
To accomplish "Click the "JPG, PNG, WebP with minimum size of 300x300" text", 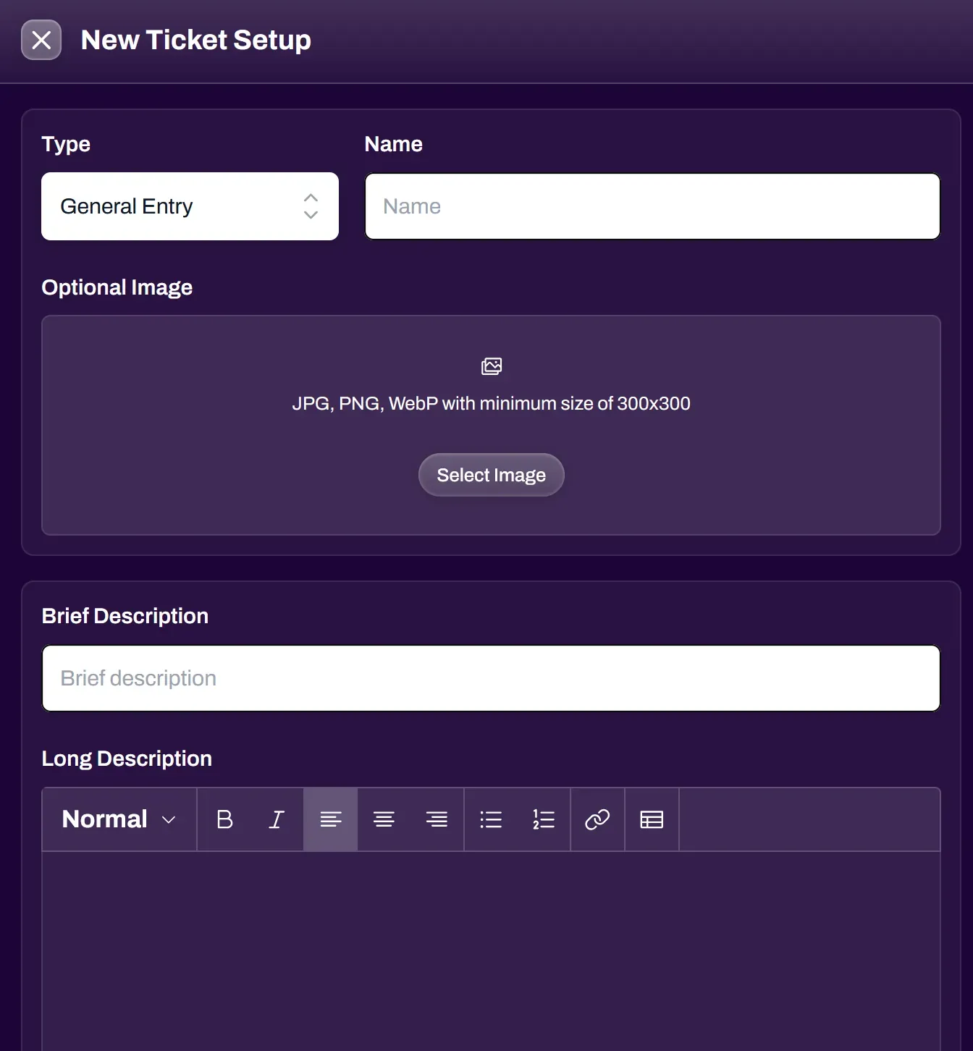I will point(491,403).
